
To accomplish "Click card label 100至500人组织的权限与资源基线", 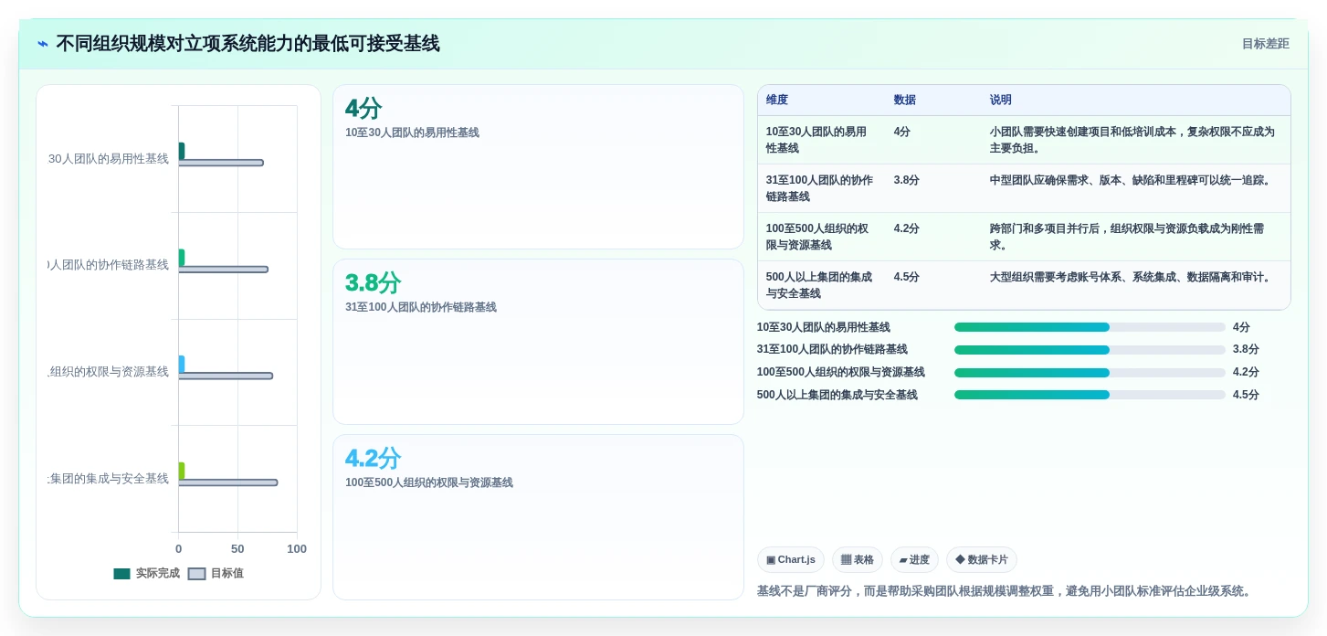I will click(x=429, y=483).
